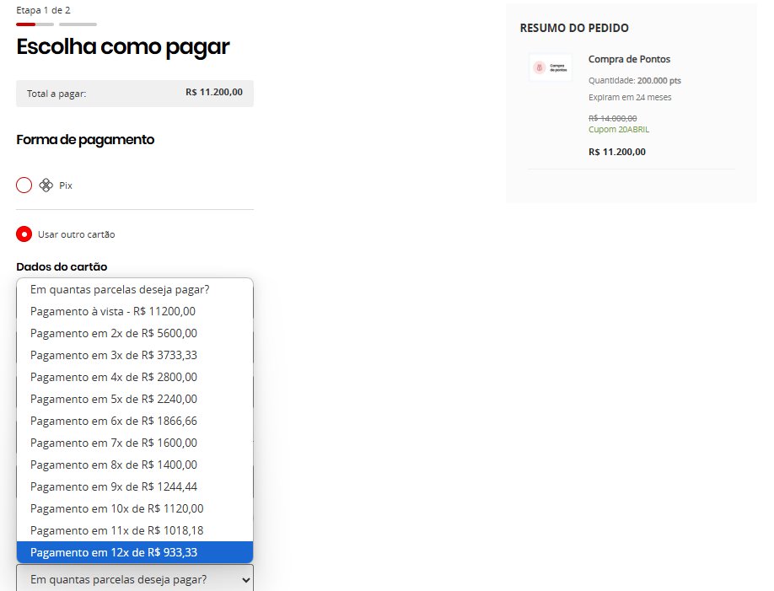Image resolution: width=774 pixels, height=591 pixels.
Task: Click the Compra de Pontos title
Action: point(629,59)
